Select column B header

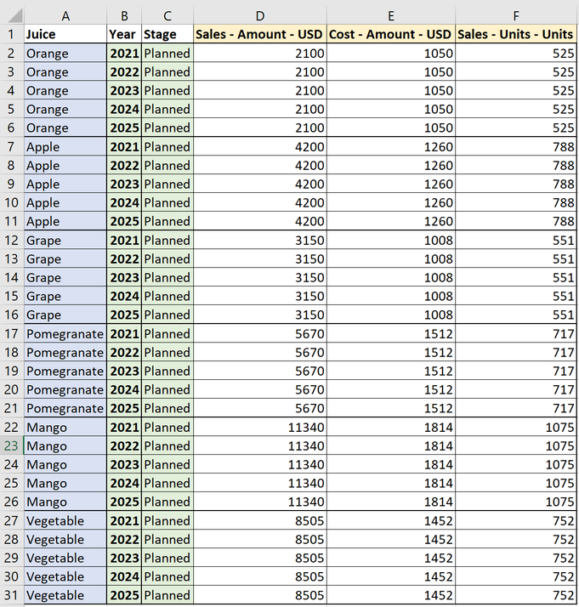(124, 16)
